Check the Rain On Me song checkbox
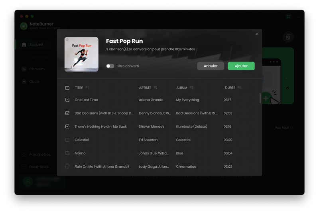Image resolution: width=319 pixels, height=214 pixels. 67,166
